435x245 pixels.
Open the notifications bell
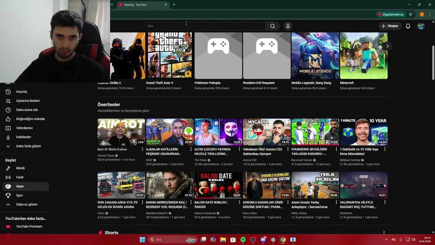408,26
